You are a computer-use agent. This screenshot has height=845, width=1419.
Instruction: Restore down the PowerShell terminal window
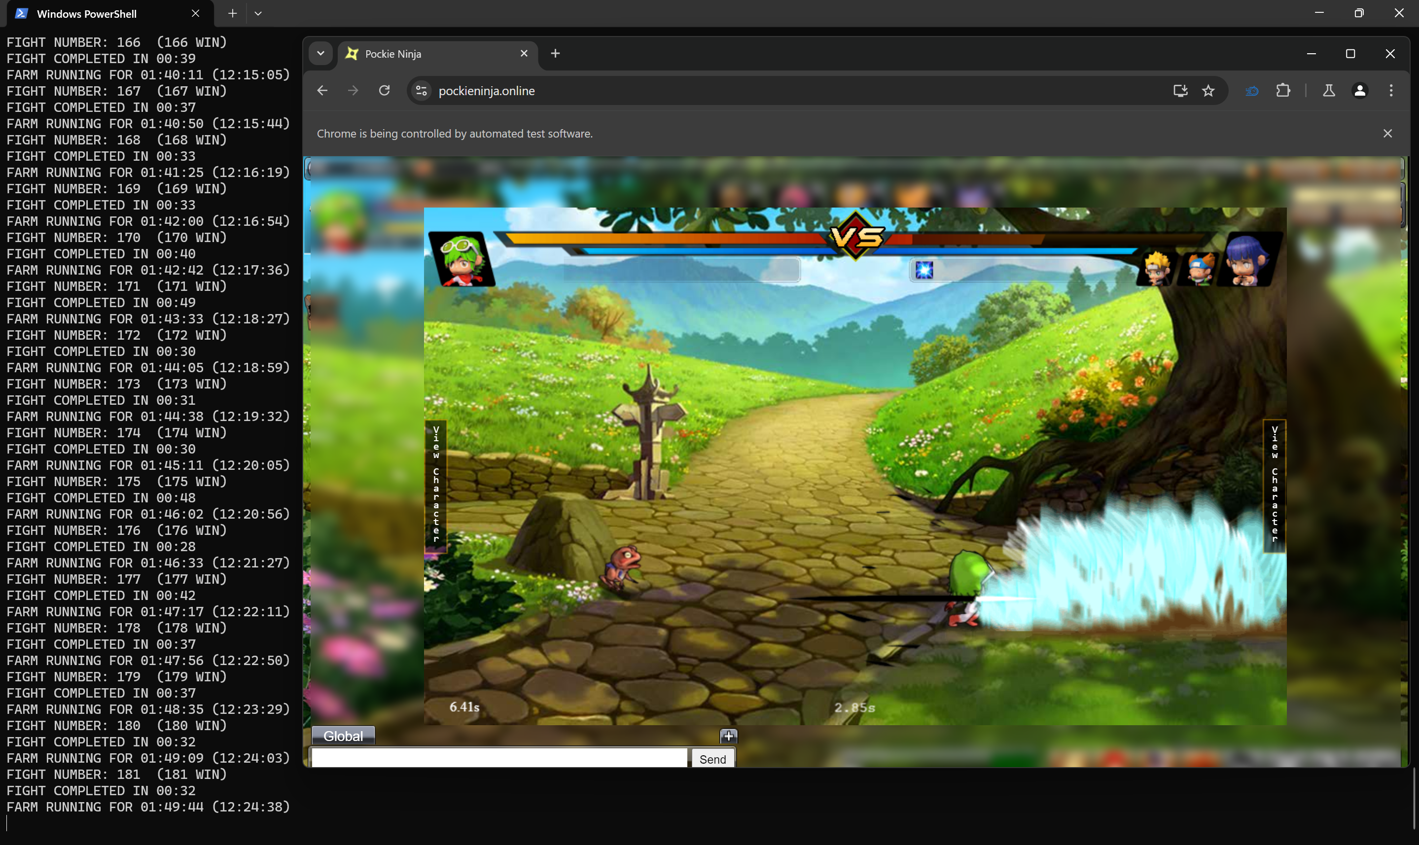(1359, 13)
